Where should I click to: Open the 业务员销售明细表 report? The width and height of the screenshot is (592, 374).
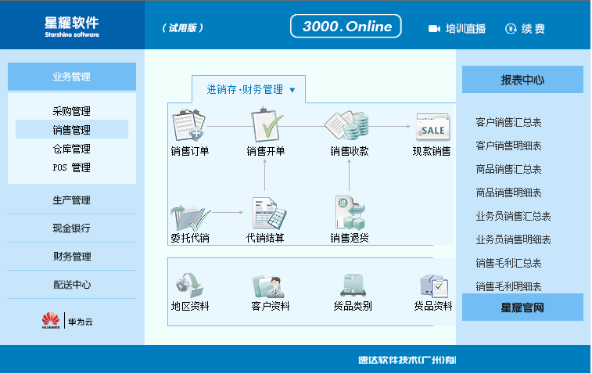click(513, 239)
